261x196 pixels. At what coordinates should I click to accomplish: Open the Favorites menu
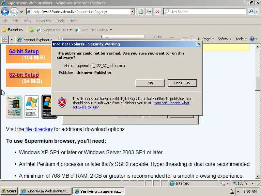pyautogui.click(x=44, y=21)
